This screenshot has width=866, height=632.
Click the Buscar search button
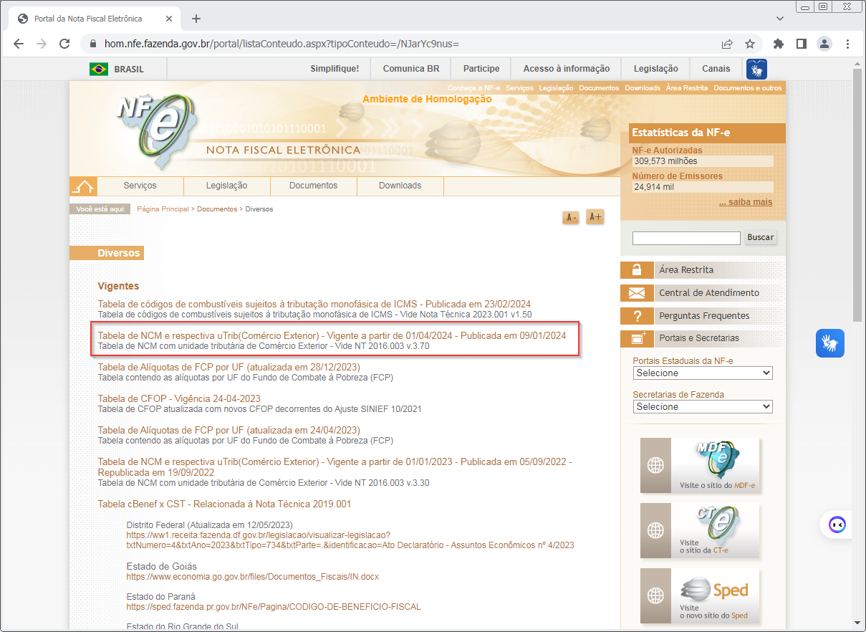[761, 237]
